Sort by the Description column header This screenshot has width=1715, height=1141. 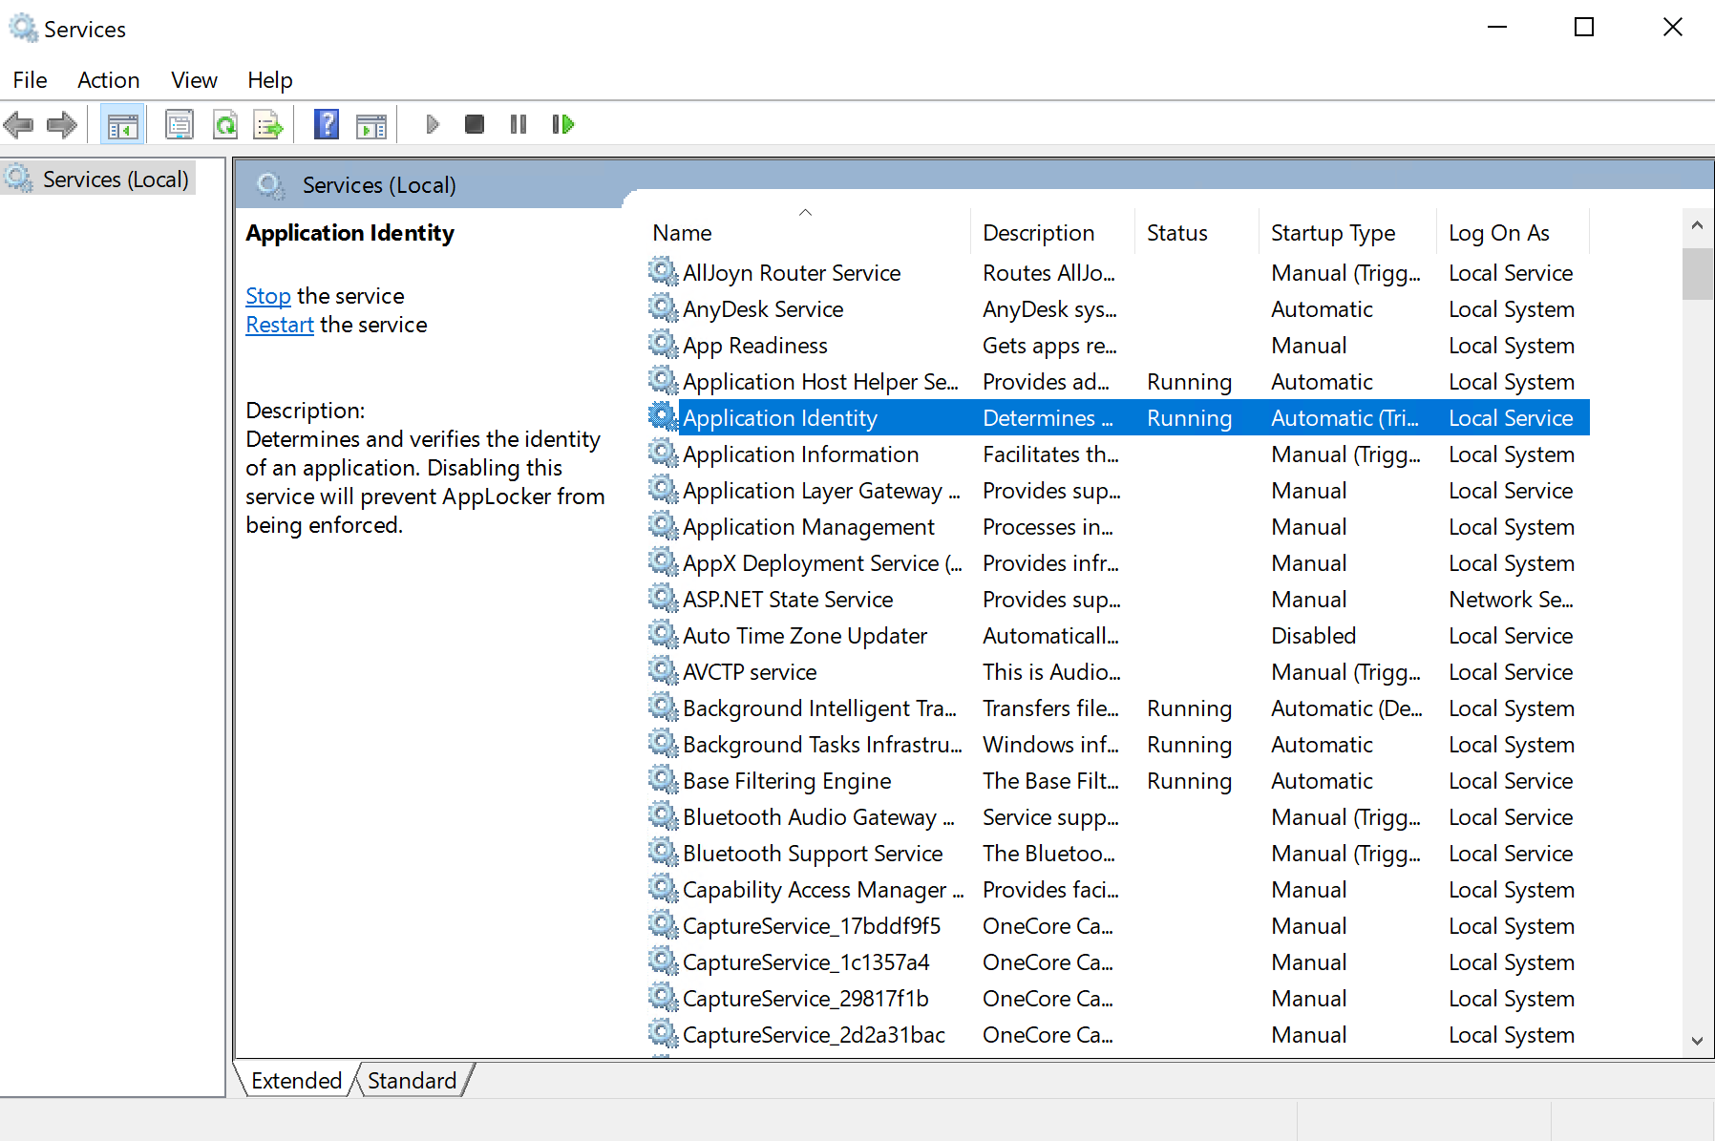click(1053, 233)
